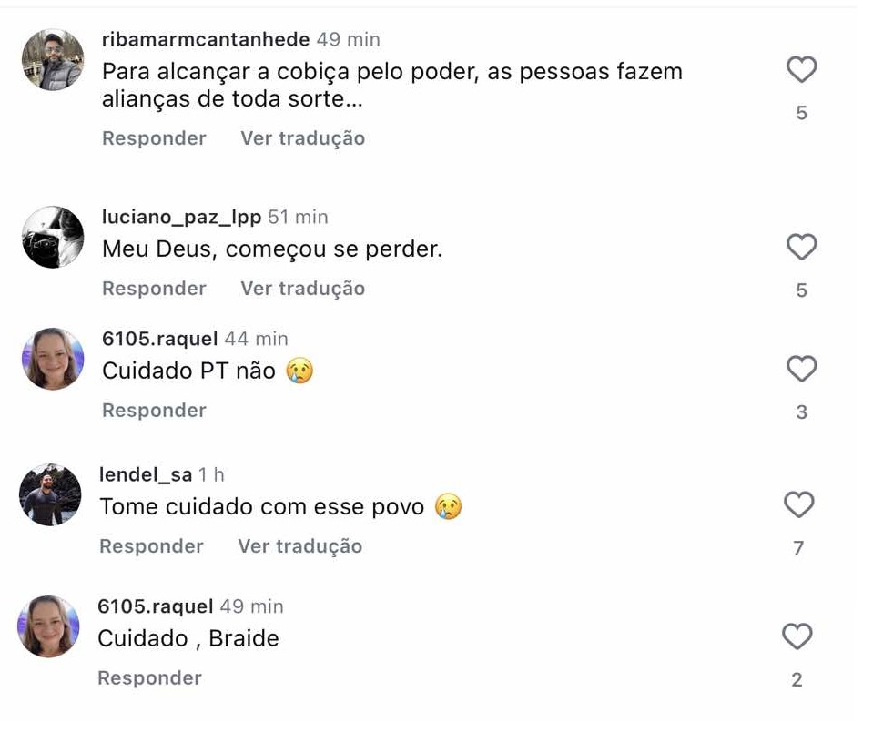Image resolution: width=883 pixels, height=743 pixels.
Task: Open ribamarmcantanhede's profile picture
Action: pyautogui.click(x=53, y=60)
